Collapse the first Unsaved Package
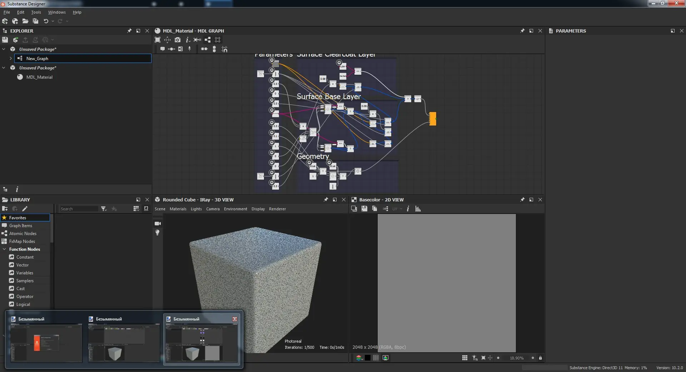686x372 pixels. click(4, 49)
